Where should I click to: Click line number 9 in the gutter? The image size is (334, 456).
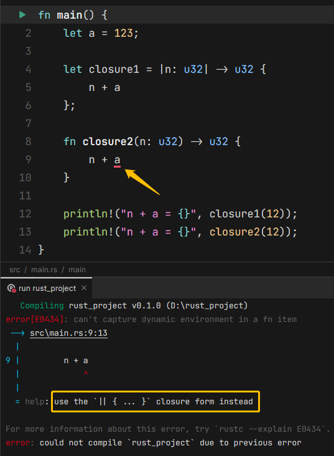pos(28,159)
